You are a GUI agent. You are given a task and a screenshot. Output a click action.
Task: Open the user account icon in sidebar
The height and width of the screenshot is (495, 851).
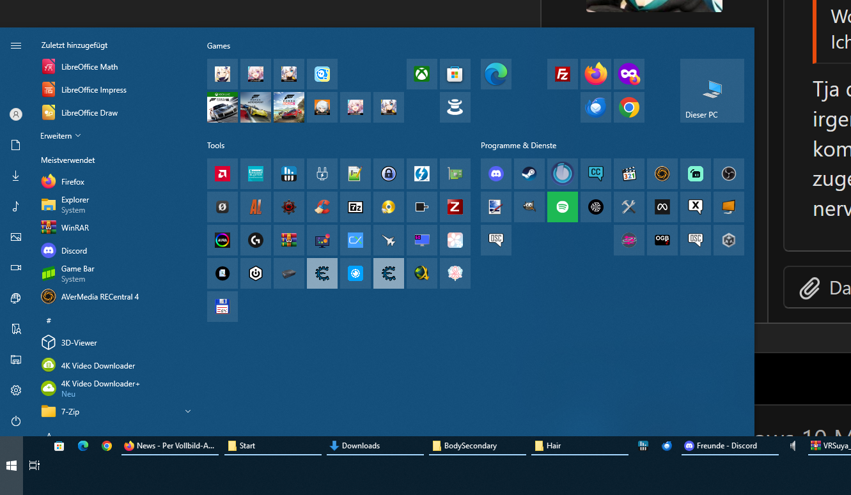[16, 114]
